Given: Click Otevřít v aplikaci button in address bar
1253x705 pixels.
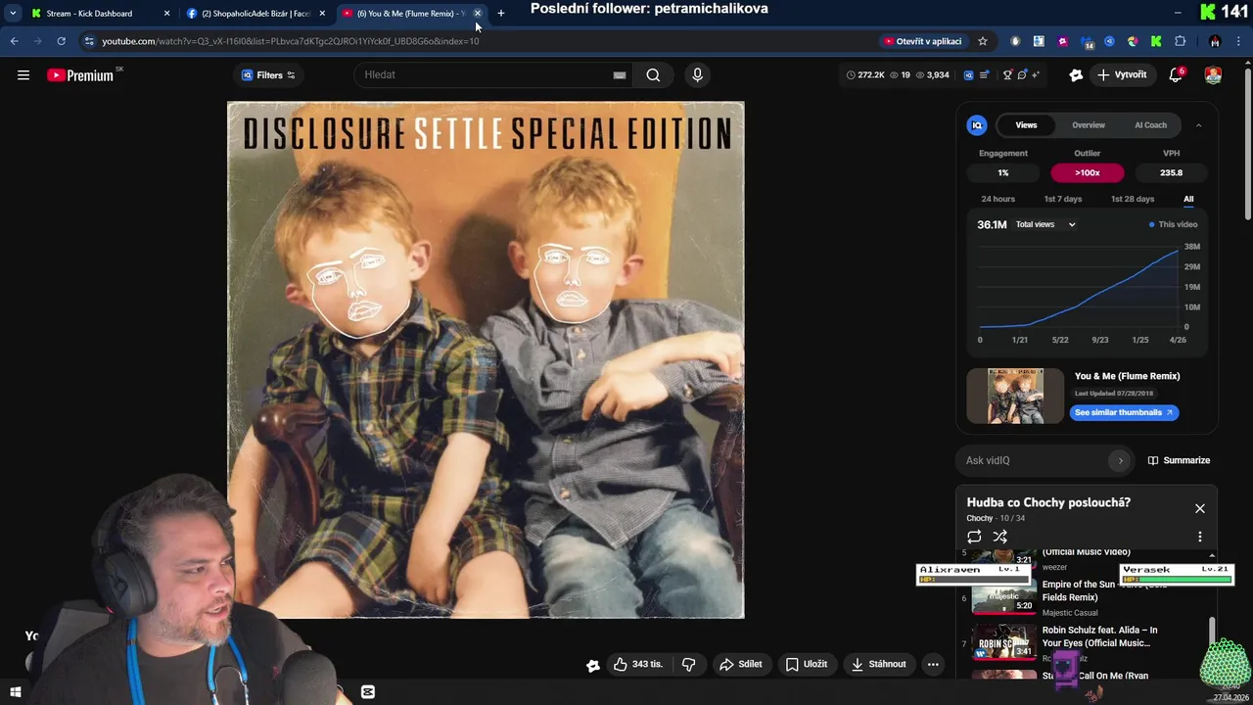Looking at the screenshot, I should [x=923, y=41].
